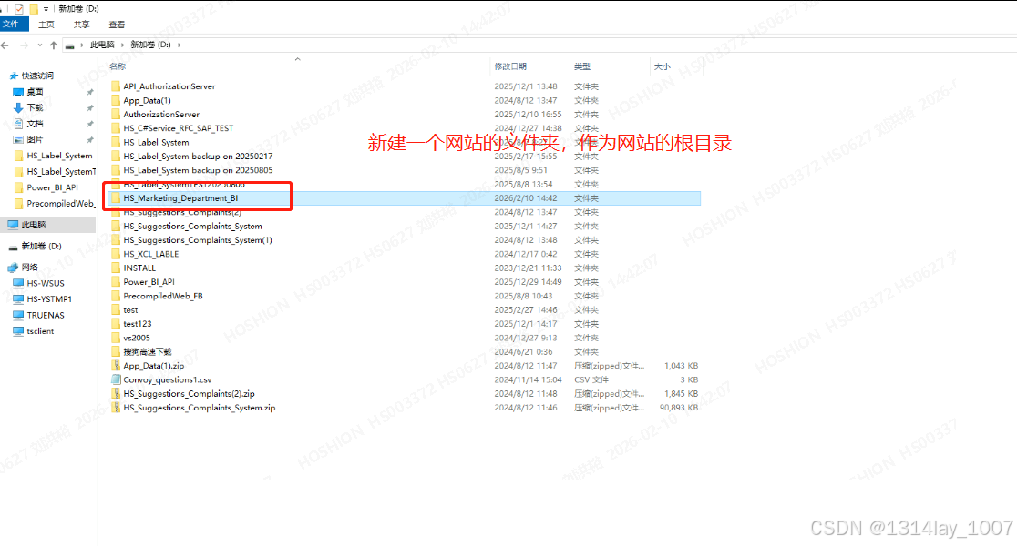Go forward with the forward arrow
The width and height of the screenshot is (1017, 546).
coord(24,45)
